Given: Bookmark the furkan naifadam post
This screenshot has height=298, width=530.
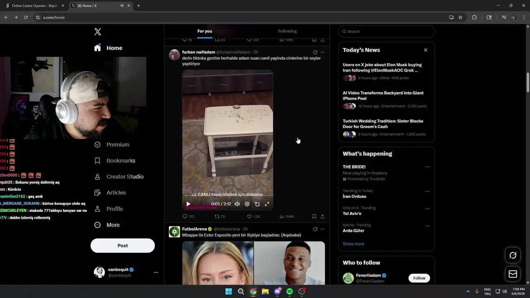Looking at the screenshot, I should tap(314, 216).
